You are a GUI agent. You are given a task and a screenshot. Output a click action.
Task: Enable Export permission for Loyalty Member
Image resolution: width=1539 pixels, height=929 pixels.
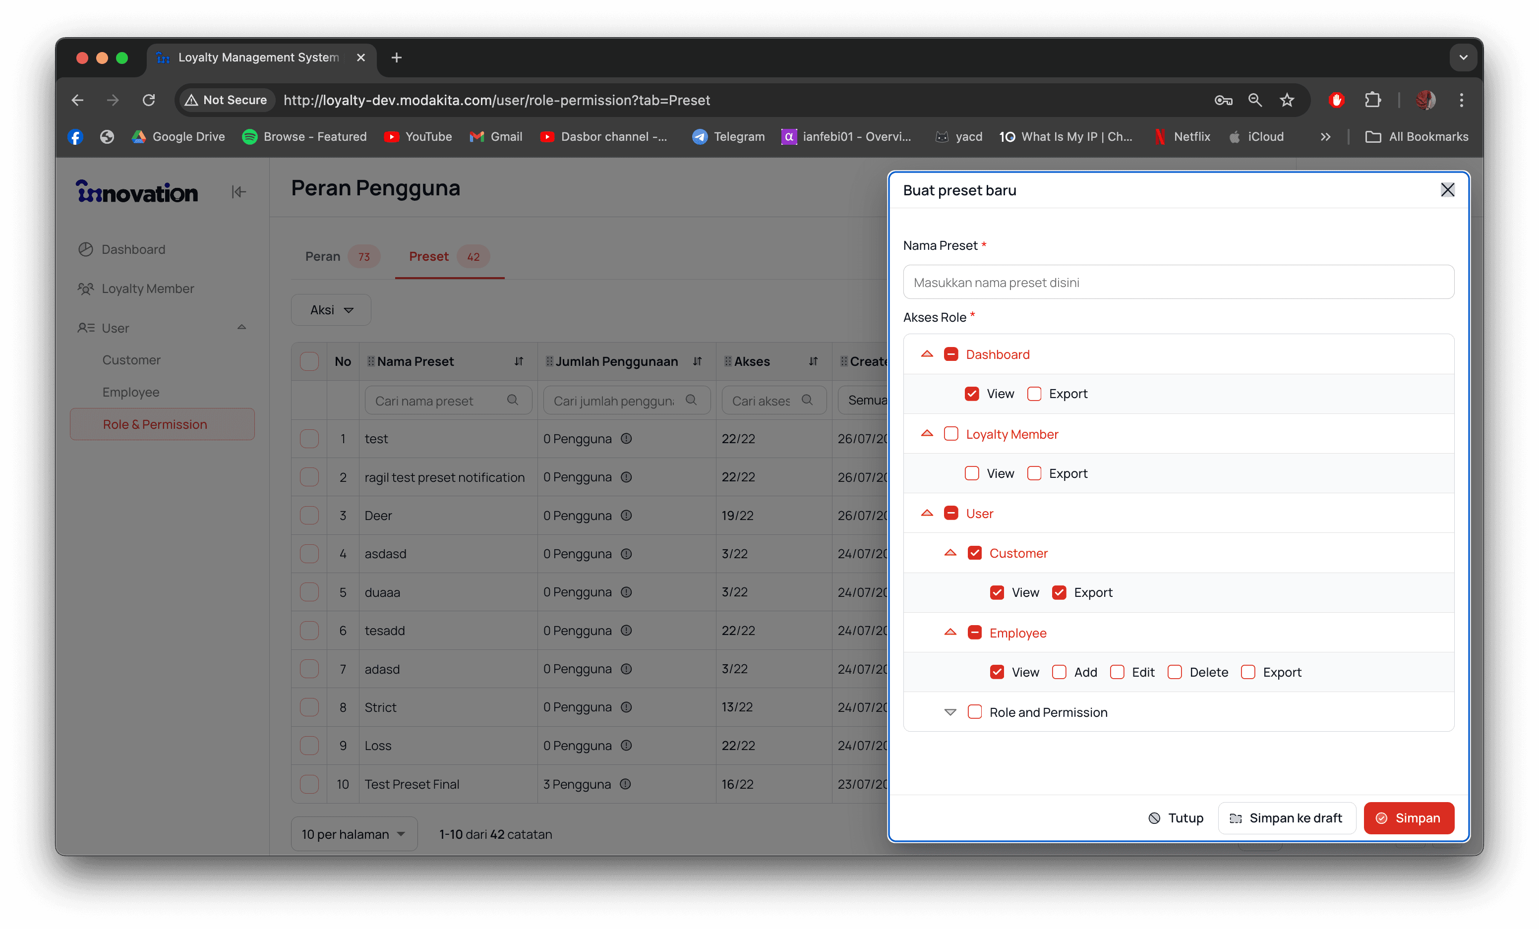tap(1034, 473)
